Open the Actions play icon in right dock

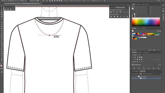pyautogui.click(x=163, y=5)
